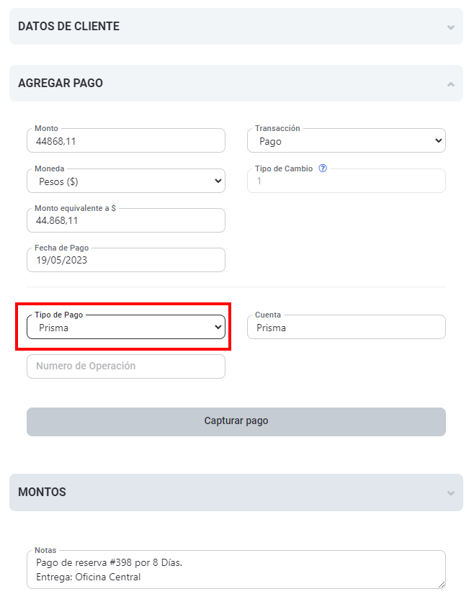Viewport: 474px width, 594px height.
Task: Open the Tipo de Pago dropdown
Action: (x=126, y=328)
